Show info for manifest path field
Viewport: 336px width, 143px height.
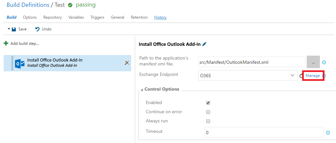point(324,62)
